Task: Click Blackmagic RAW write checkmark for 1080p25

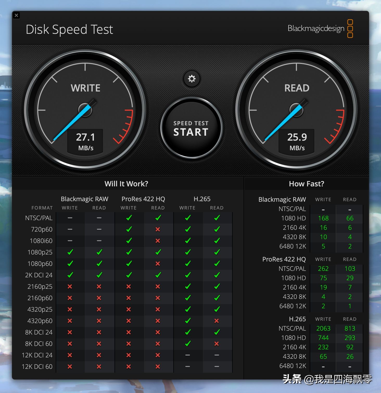Action: click(x=70, y=252)
